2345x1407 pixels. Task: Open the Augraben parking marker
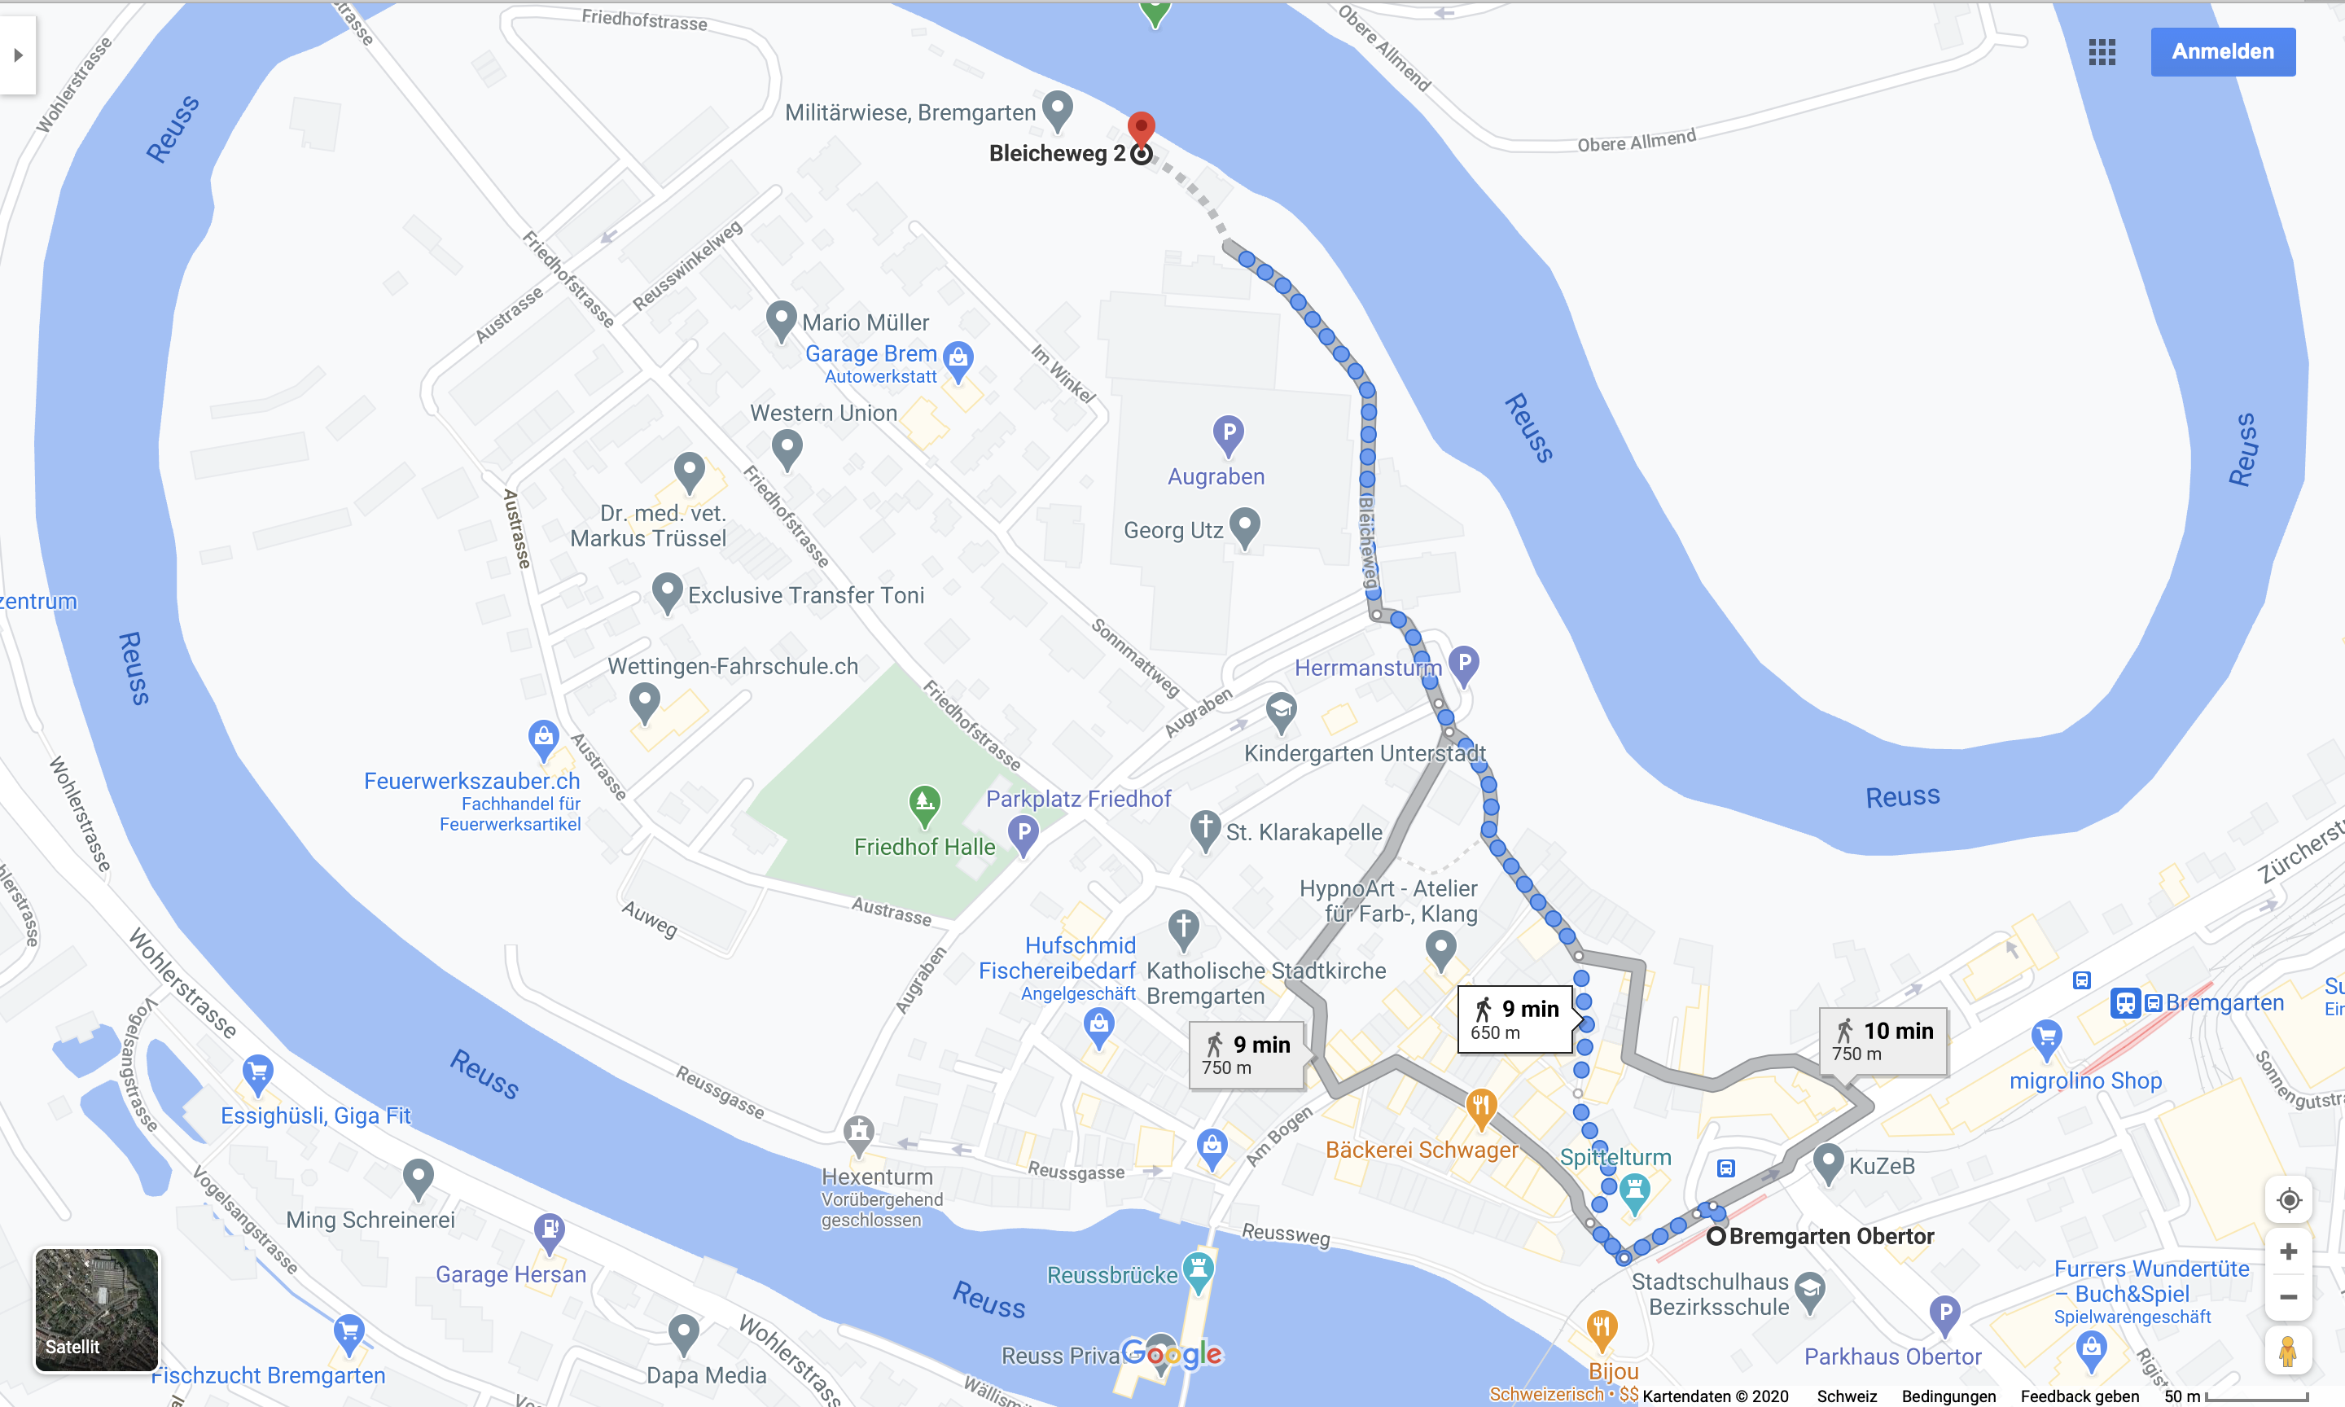(1229, 436)
